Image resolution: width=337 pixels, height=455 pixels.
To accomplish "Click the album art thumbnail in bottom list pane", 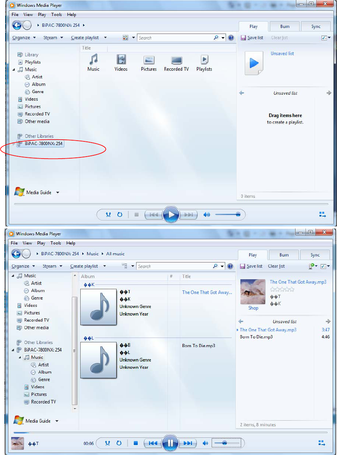I will [x=253, y=292].
